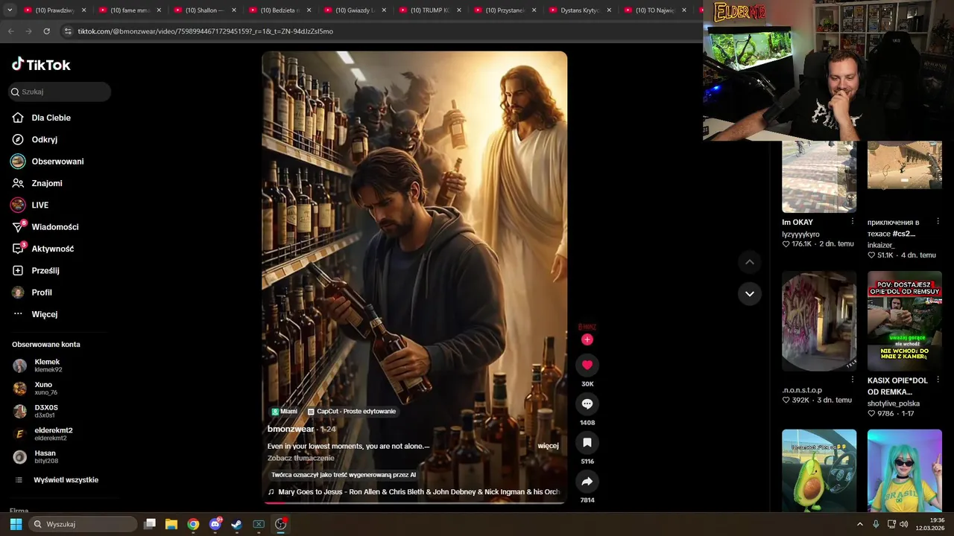Switch to fame mma browser tab
The height and width of the screenshot is (536, 954).
[130, 10]
